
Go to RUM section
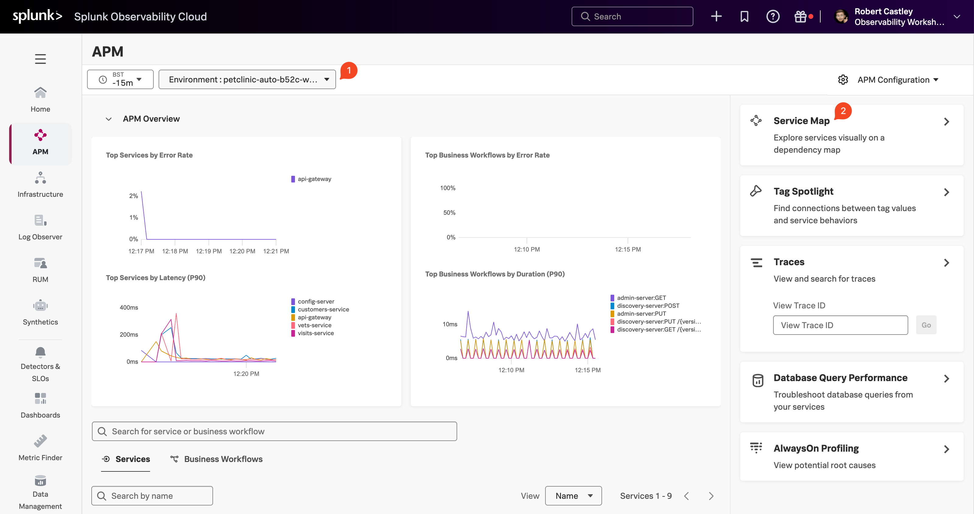40,270
